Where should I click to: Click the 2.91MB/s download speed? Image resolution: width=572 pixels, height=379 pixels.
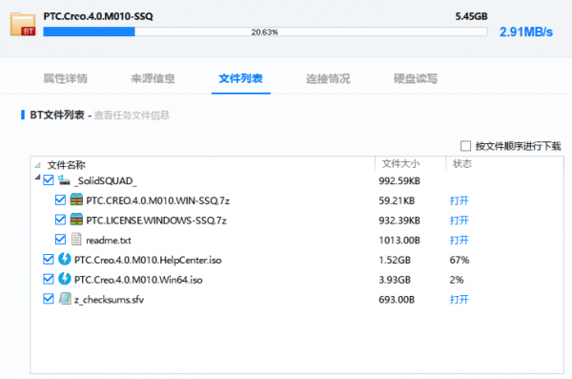(x=526, y=32)
